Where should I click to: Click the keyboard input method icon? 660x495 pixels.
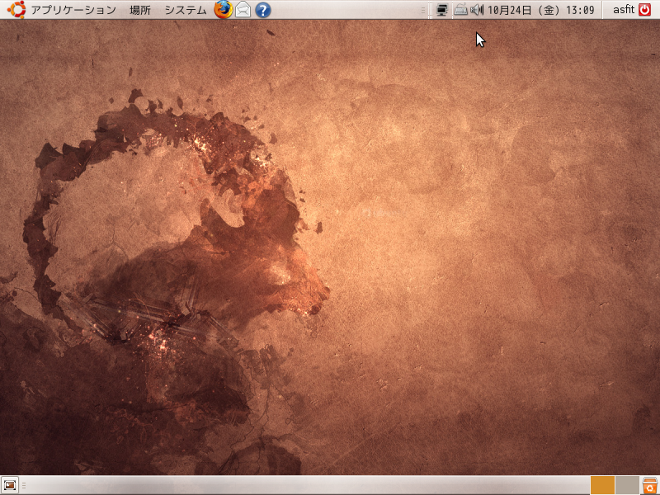[x=460, y=10]
